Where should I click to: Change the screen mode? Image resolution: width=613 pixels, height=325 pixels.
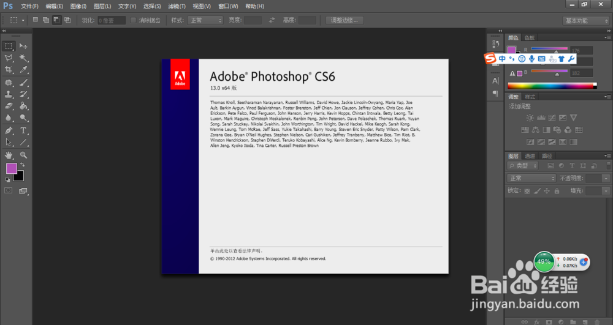coord(23,191)
